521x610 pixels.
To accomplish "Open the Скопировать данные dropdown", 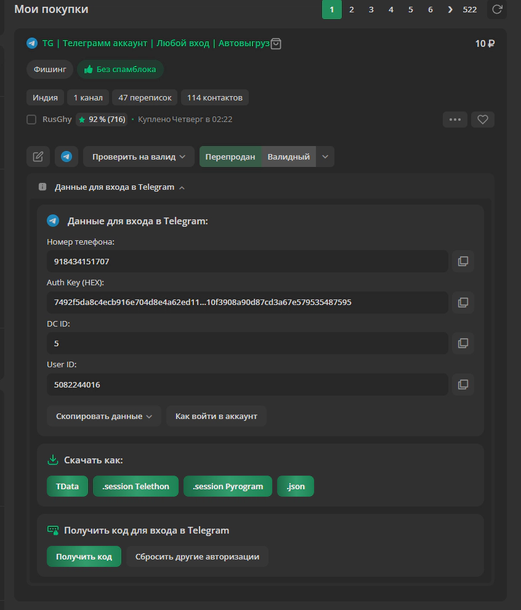I will pos(104,417).
